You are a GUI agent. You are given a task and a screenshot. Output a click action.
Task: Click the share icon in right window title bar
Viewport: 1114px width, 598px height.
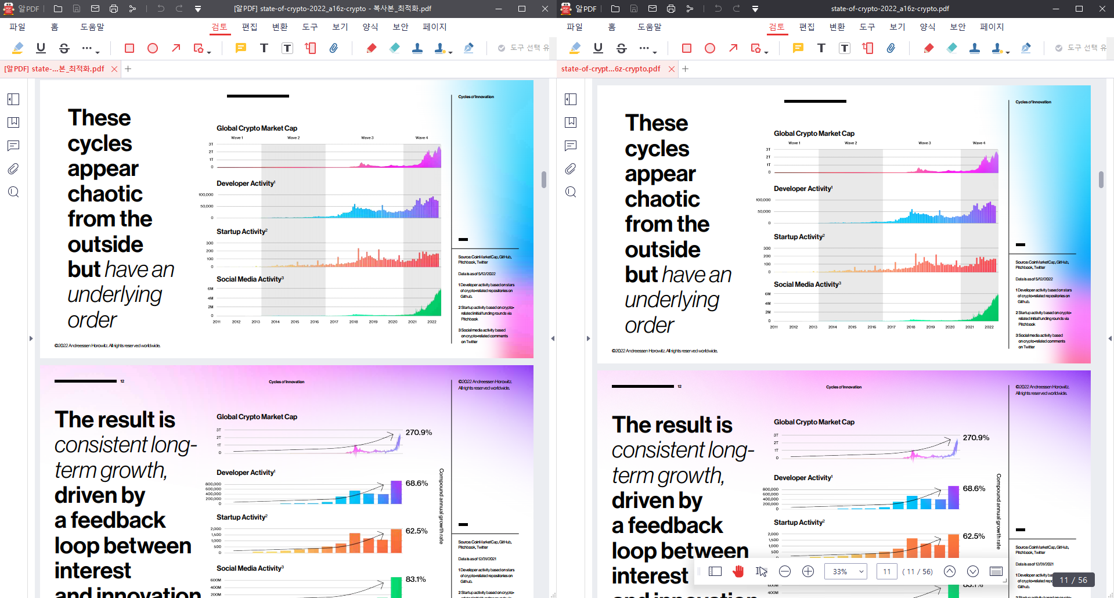coord(690,9)
